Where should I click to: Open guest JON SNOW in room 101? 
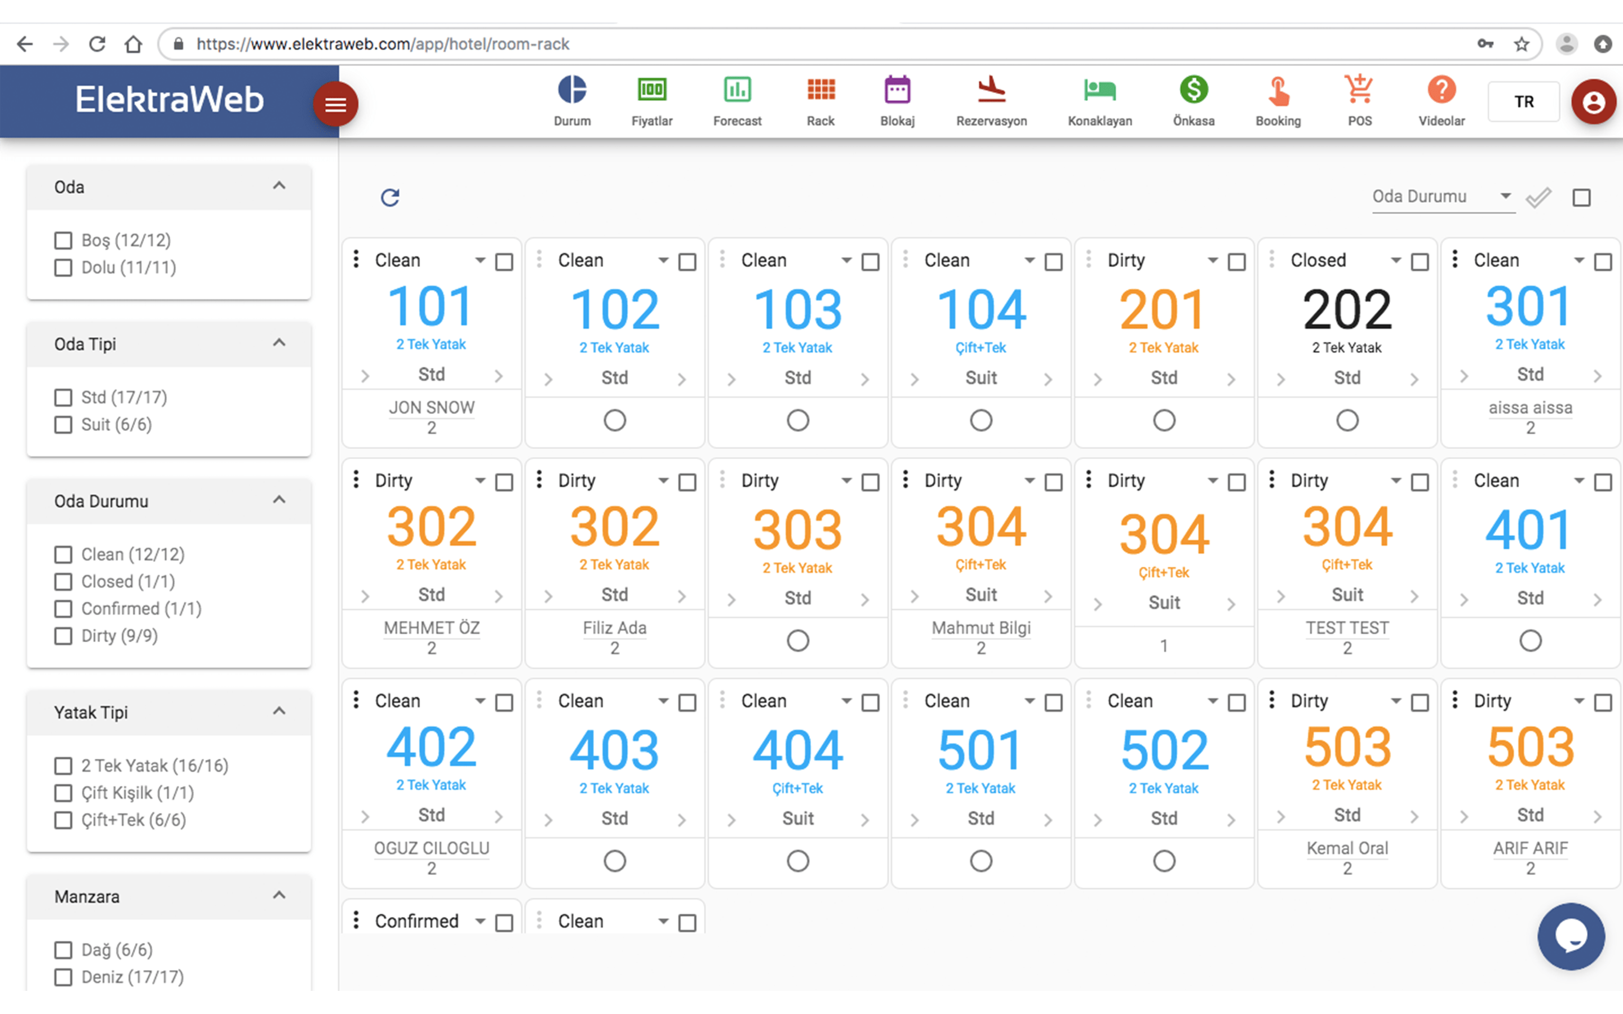point(431,408)
